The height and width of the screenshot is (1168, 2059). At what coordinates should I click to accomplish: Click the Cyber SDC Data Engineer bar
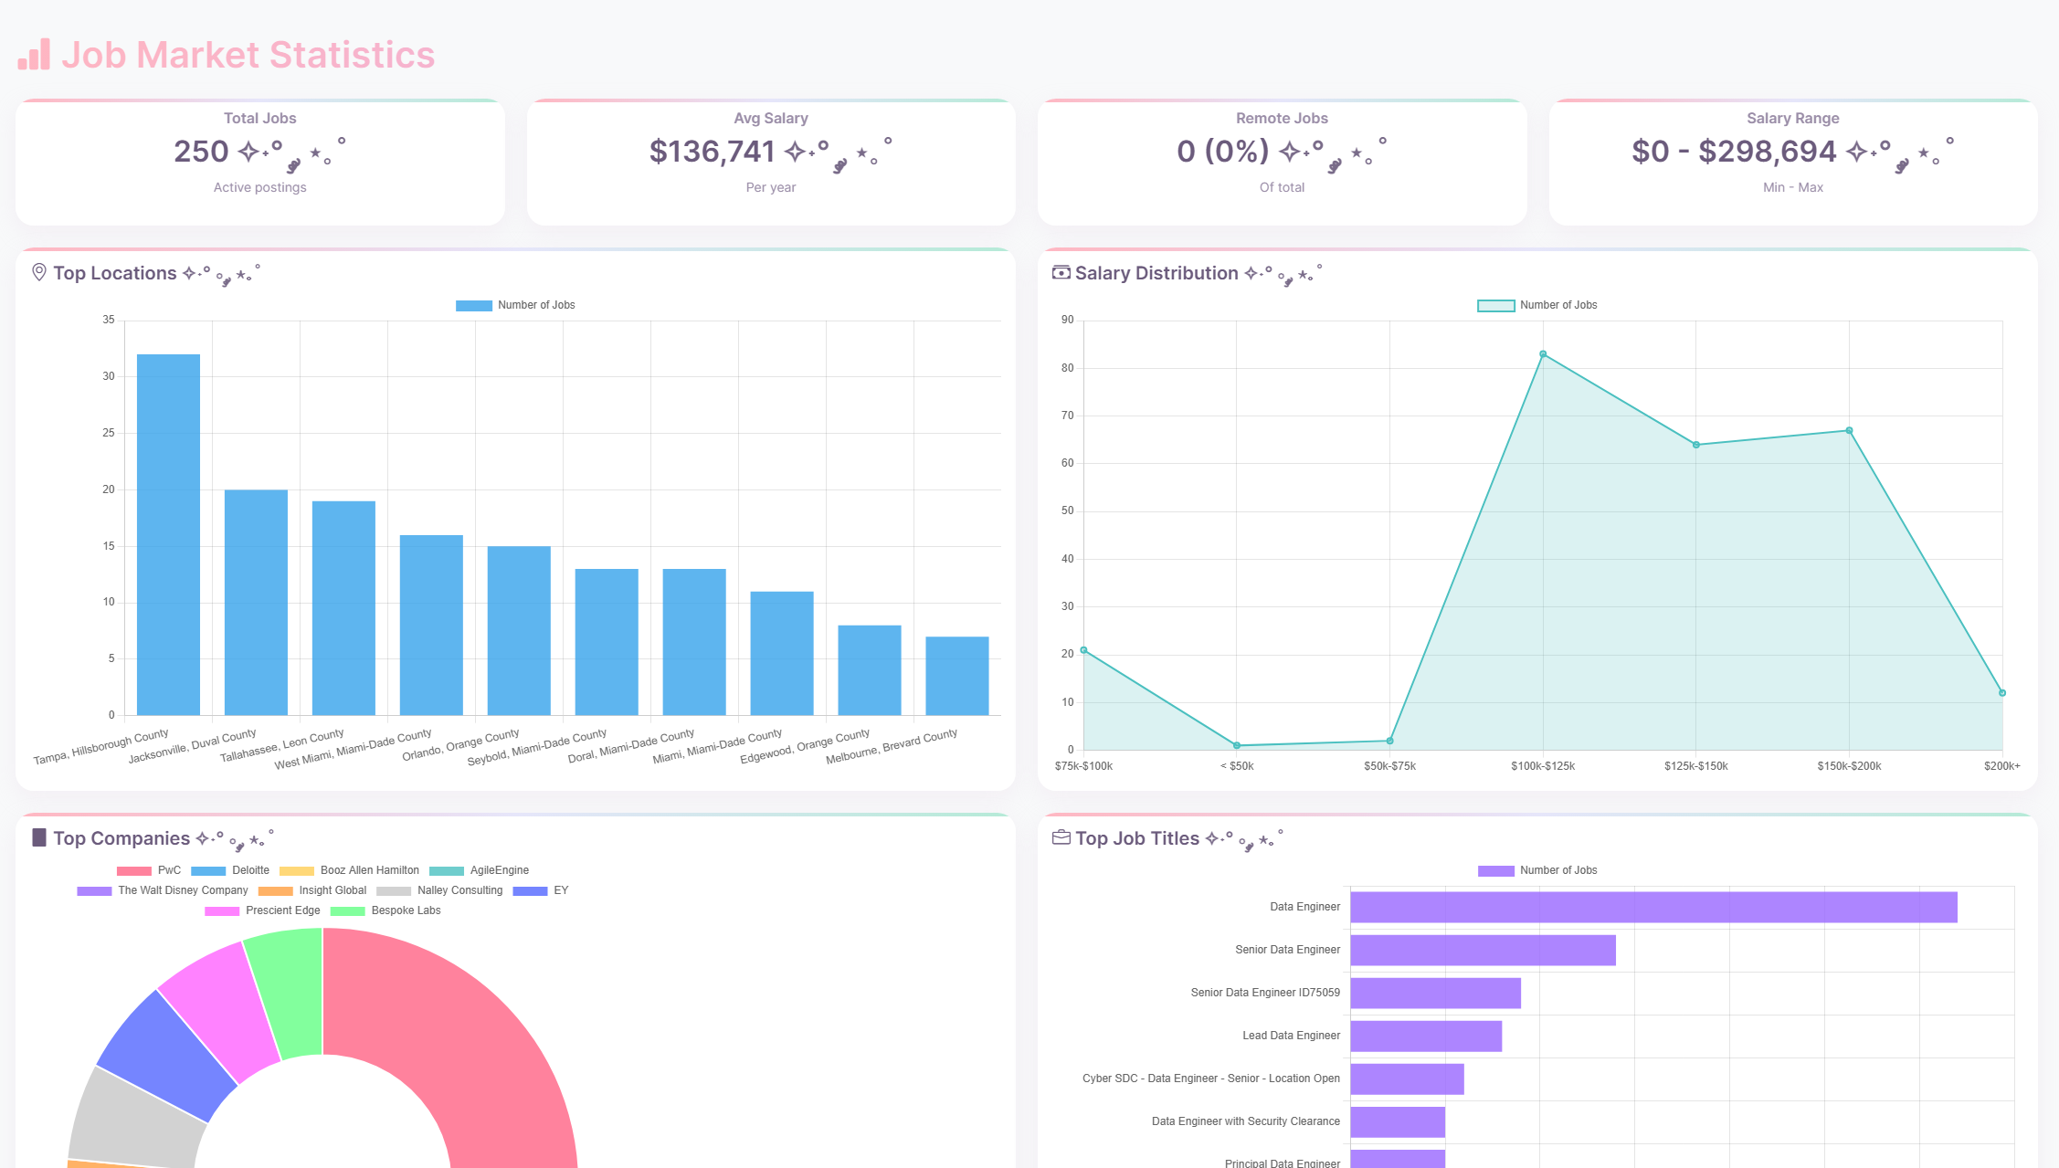tap(1407, 1079)
